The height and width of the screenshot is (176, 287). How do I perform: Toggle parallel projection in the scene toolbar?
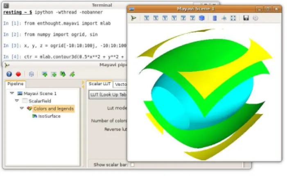[x=215, y=18]
